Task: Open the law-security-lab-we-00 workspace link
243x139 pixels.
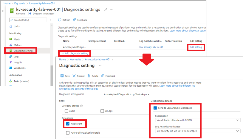Action: [x=151, y=47]
